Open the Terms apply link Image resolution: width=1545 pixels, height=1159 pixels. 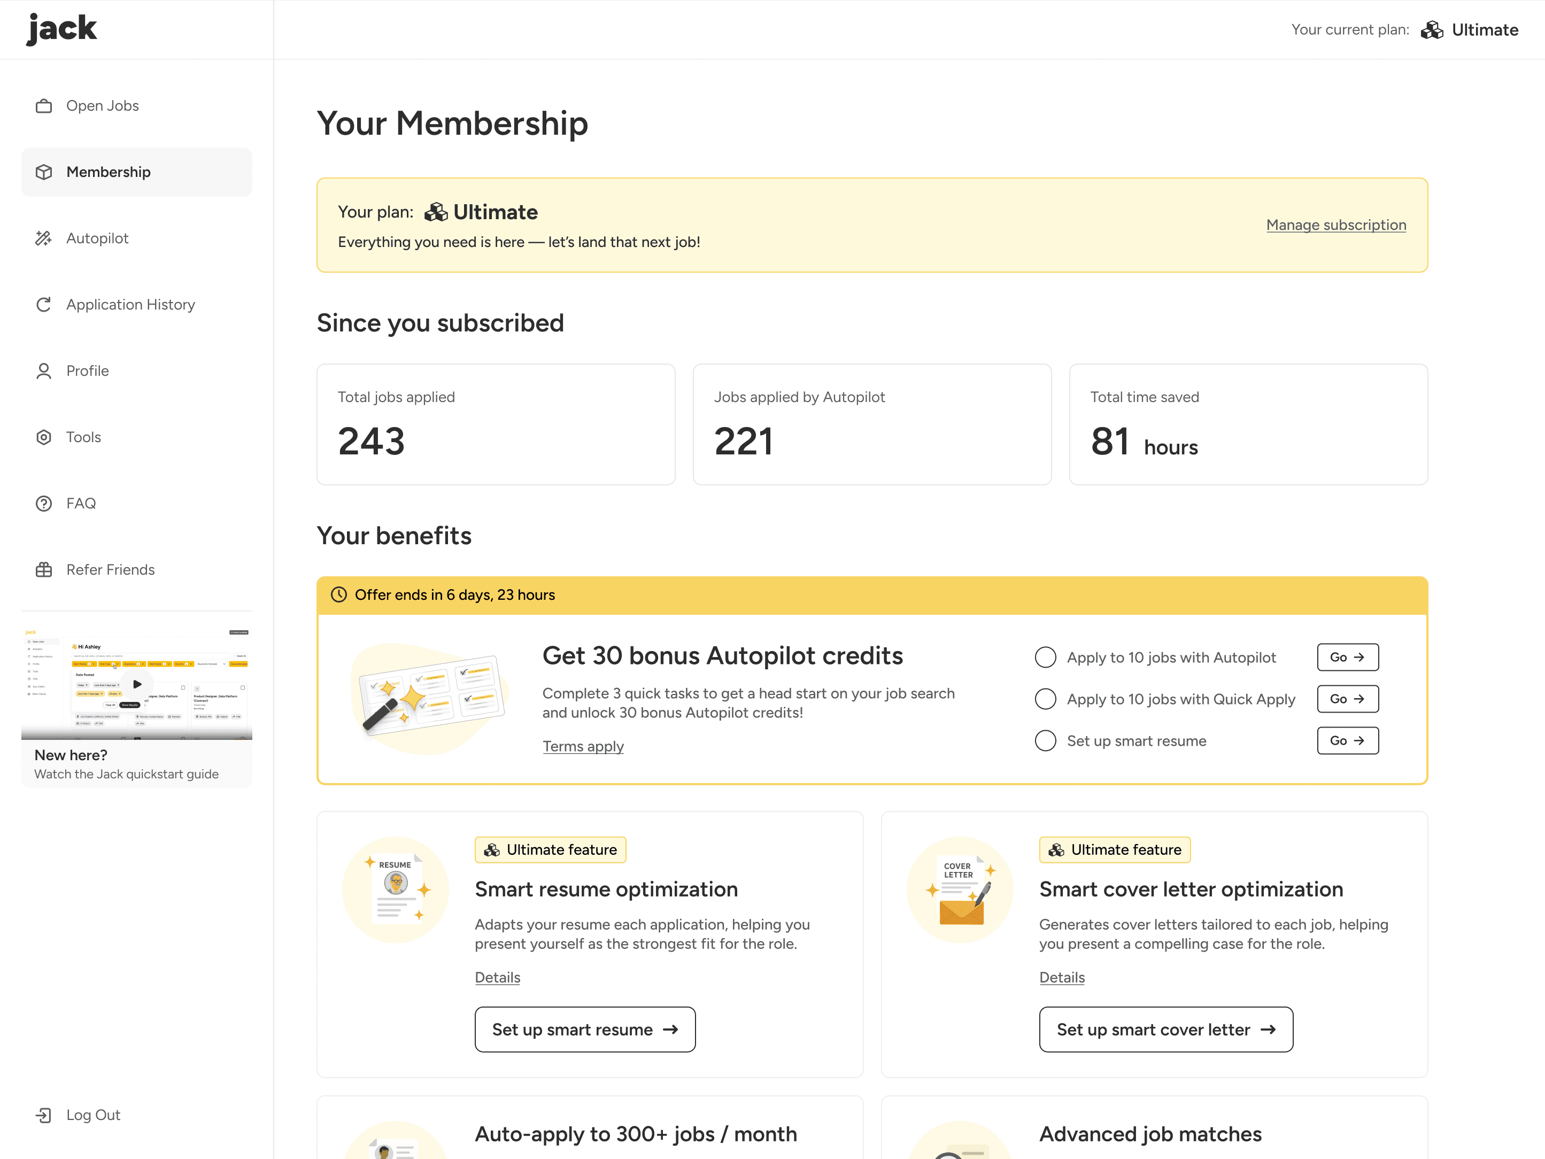[583, 746]
